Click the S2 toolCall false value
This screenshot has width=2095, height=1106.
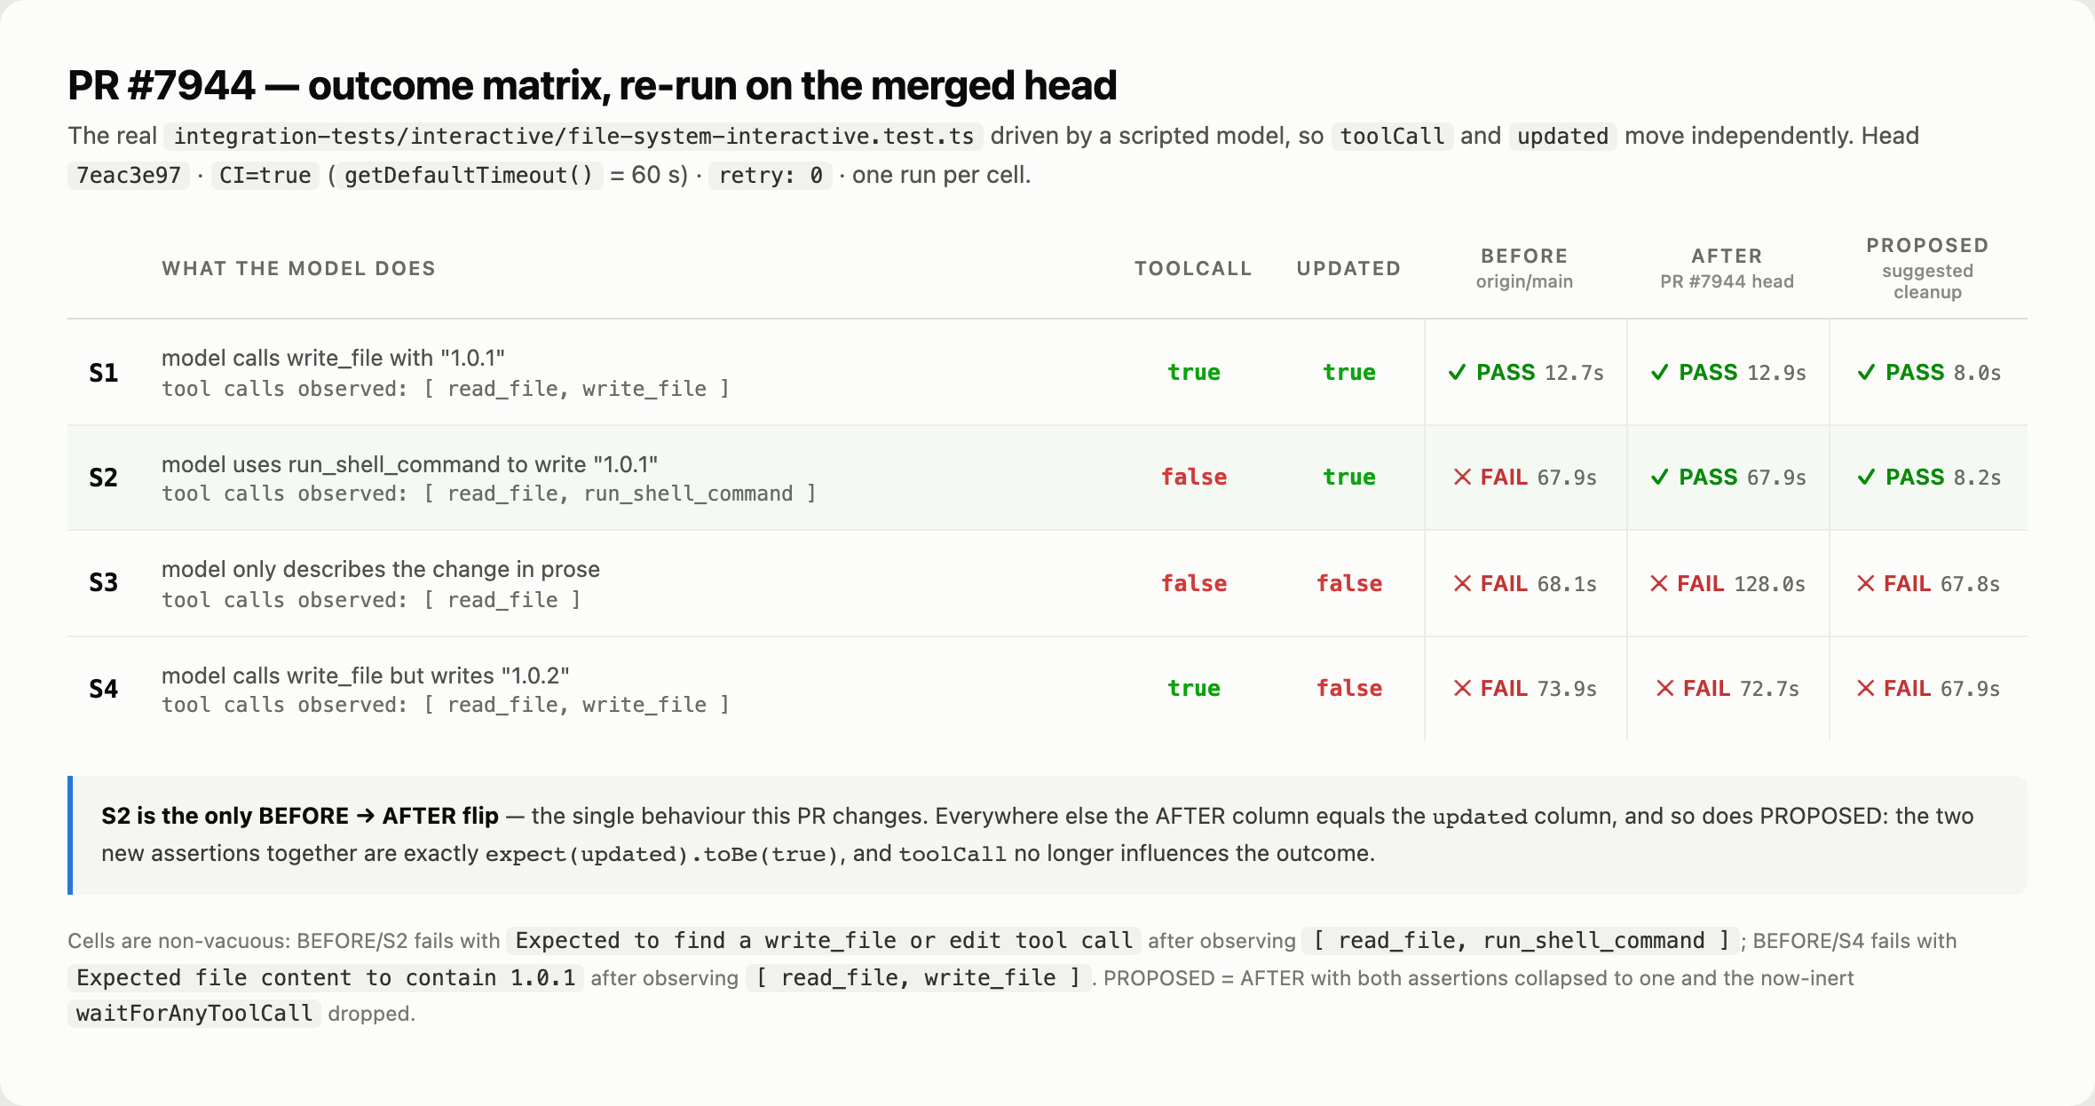1194,478
